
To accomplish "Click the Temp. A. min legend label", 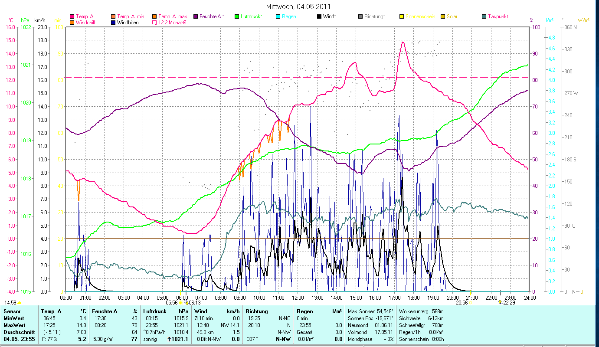I will click(131, 16).
